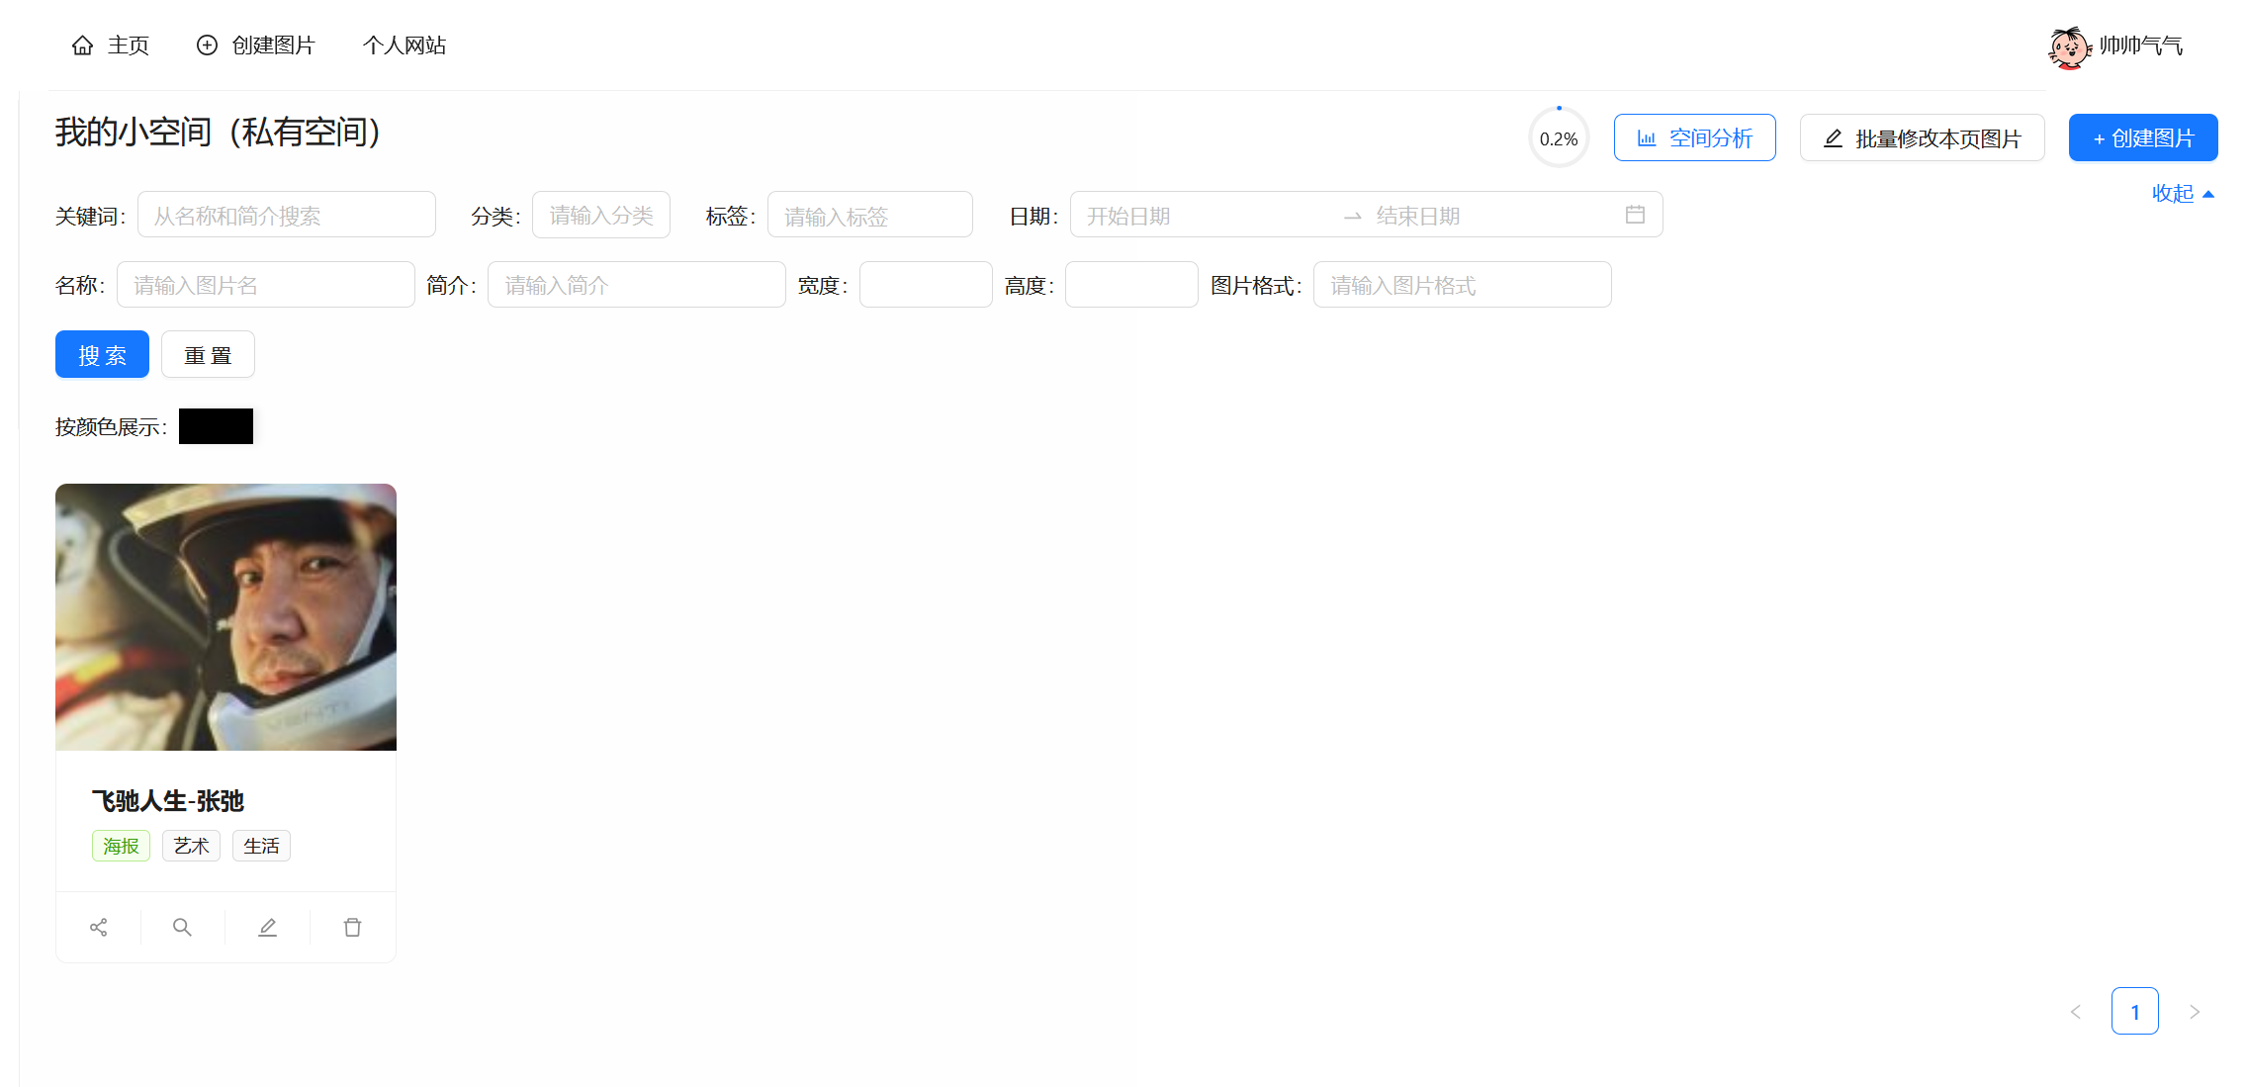Open the 主页 home menu item
The image size is (2247, 1087).
[111, 45]
